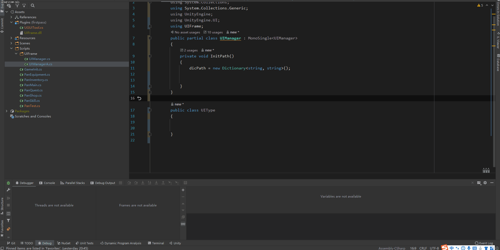The width and height of the screenshot is (500, 250).
Task: Click the Show All Files eye icon
Action: click(x=9, y=5)
